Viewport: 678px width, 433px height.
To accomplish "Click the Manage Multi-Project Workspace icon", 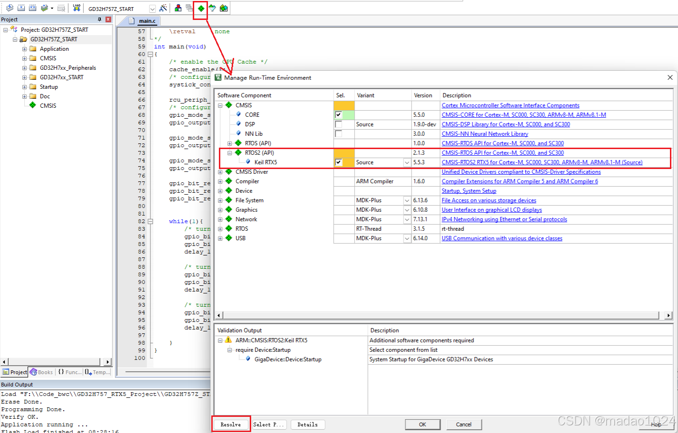I will [189, 8].
